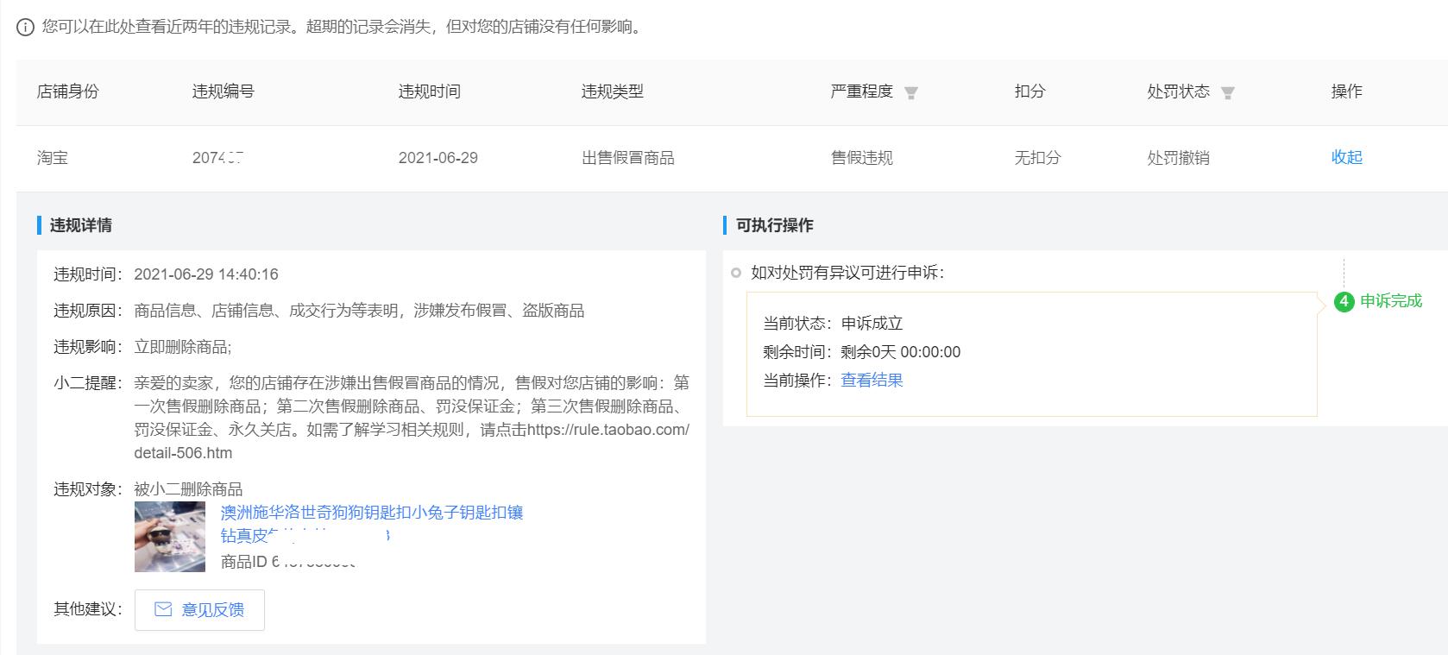This screenshot has height=655, width=1448.
Task: Click the 违规时间 column header
Action: (x=429, y=91)
